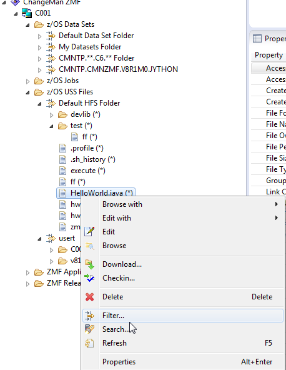Click the devlib folder icon
Viewport: 286px width, 370px height.
[62, 114]
